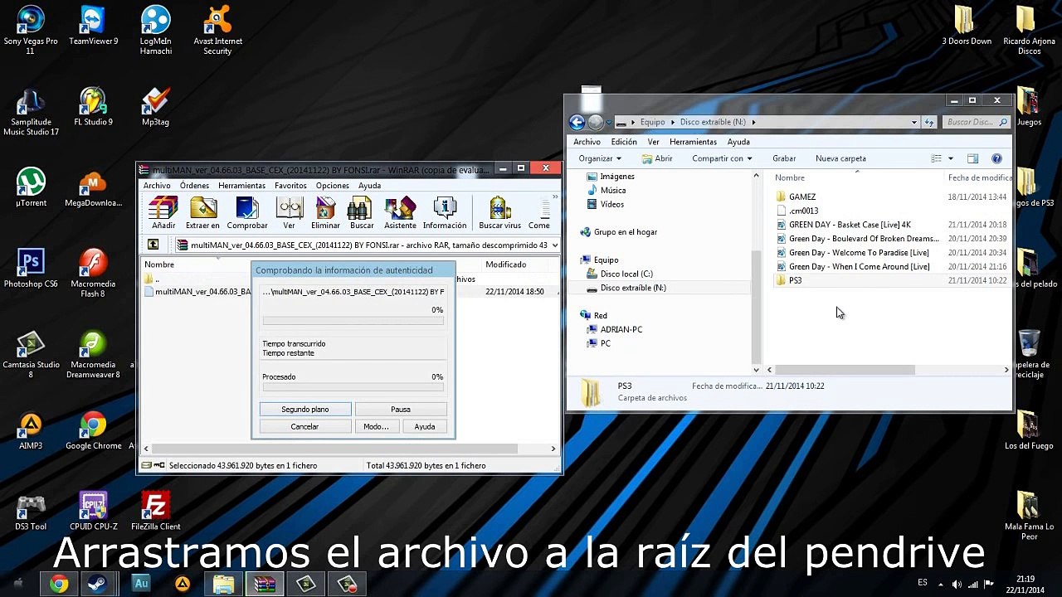Click Chrome icon in the taskbar
Image resolution: width=1062 pixels, height=597 pixels.
[58, 584]
